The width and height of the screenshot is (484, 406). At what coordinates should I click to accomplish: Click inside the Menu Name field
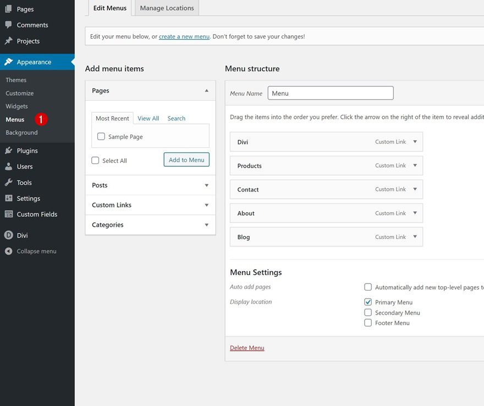[x=330, y=92]
